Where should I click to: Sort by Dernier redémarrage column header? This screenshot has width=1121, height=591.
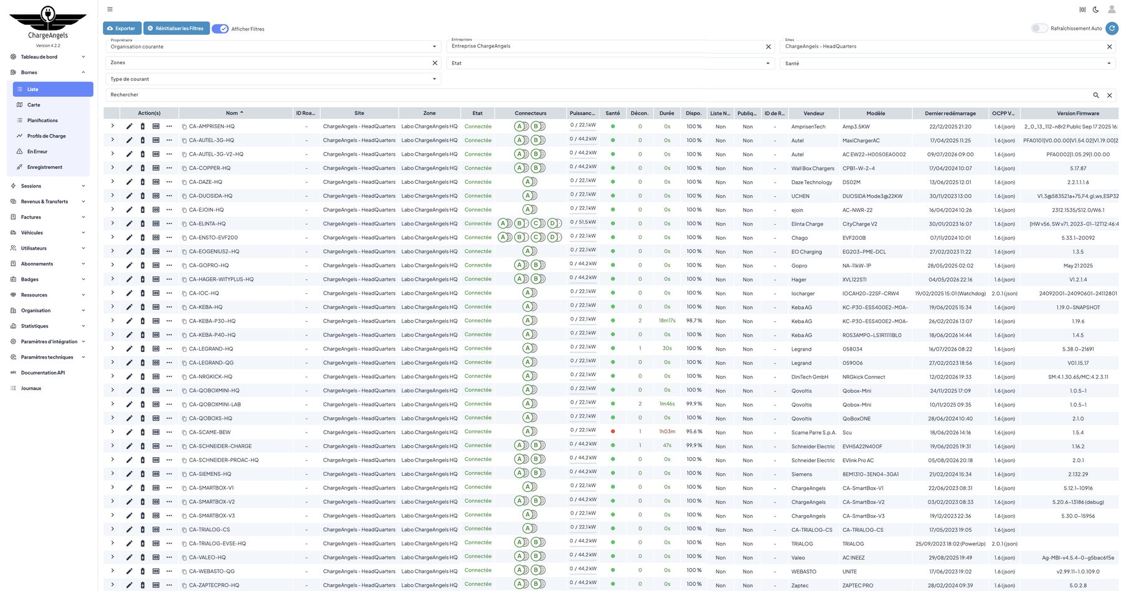click(950, 113)
